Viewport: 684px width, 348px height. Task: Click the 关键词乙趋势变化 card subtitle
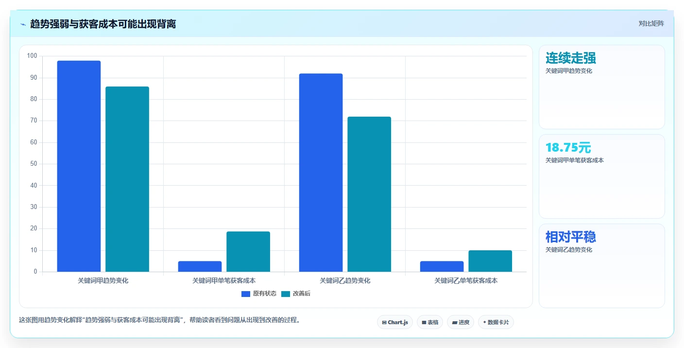[x=569, y=250]
